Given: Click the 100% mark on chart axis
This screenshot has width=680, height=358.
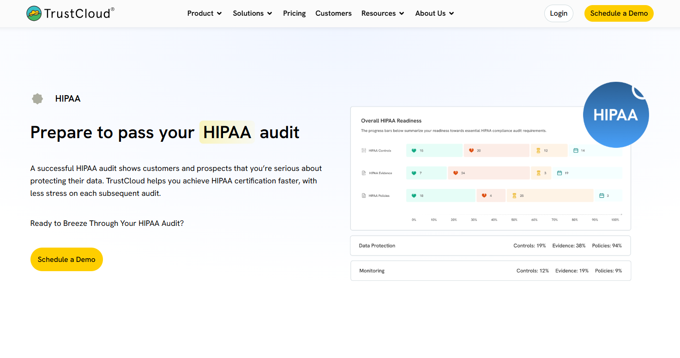Looking at the screenshot, I should point(615,220).
